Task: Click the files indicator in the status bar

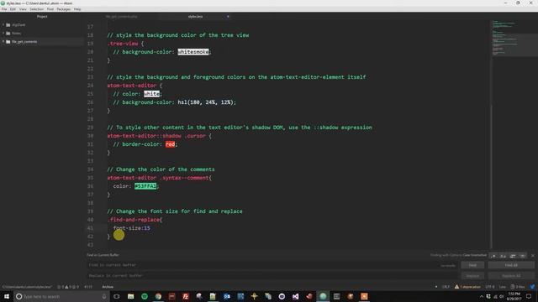Action: [518, 287]
